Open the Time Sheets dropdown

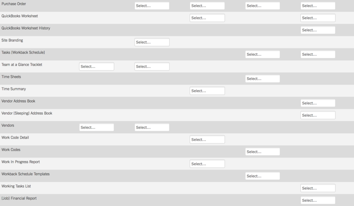(x=262, y=78)
